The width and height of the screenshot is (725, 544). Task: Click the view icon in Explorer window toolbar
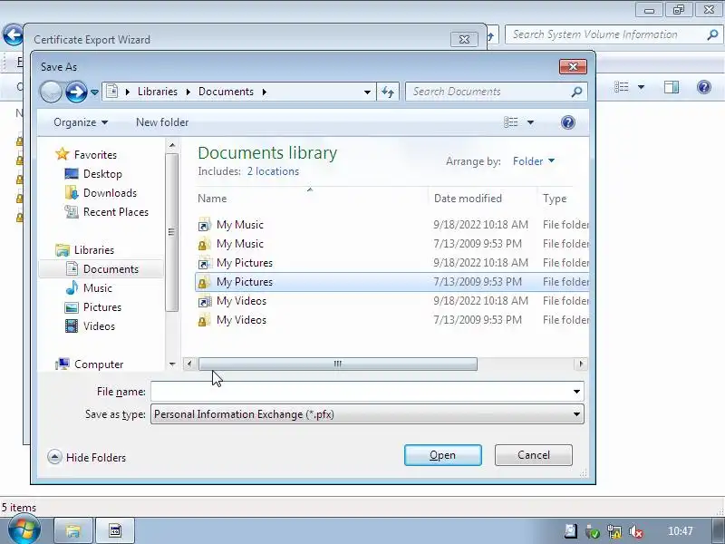(x=622, y=87)
